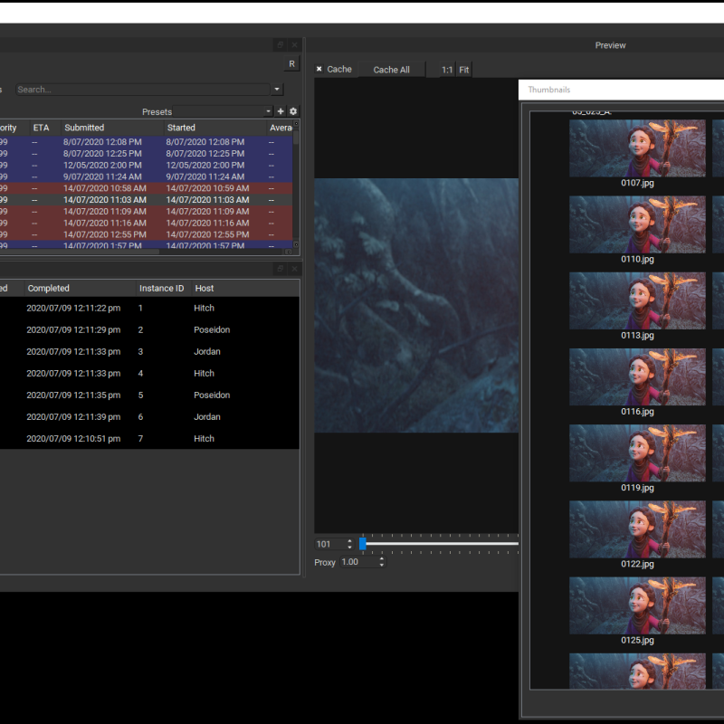Select task instance 5 on host Poseidon
This screenshot has height=724, width=724.
point(149,395)
